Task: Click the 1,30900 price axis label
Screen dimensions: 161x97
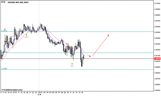Action: [157, 9]
